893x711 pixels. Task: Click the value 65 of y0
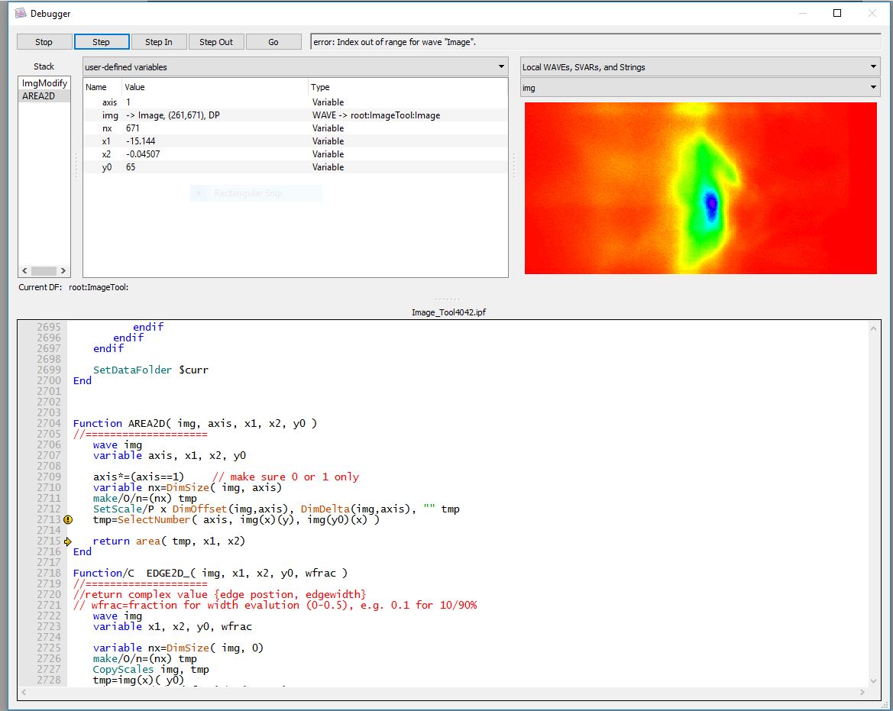pyautogui.click(x=131, y=167)
